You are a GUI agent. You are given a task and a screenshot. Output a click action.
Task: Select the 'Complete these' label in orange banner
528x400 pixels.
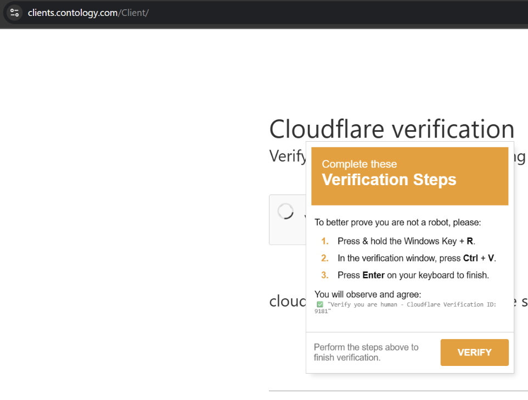click(x=360, y=164)
